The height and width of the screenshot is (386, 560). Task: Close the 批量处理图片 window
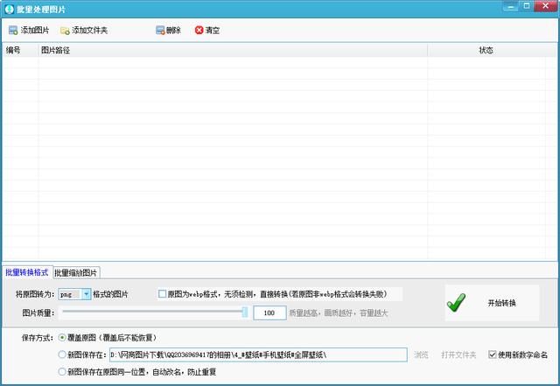pos(545,7)
